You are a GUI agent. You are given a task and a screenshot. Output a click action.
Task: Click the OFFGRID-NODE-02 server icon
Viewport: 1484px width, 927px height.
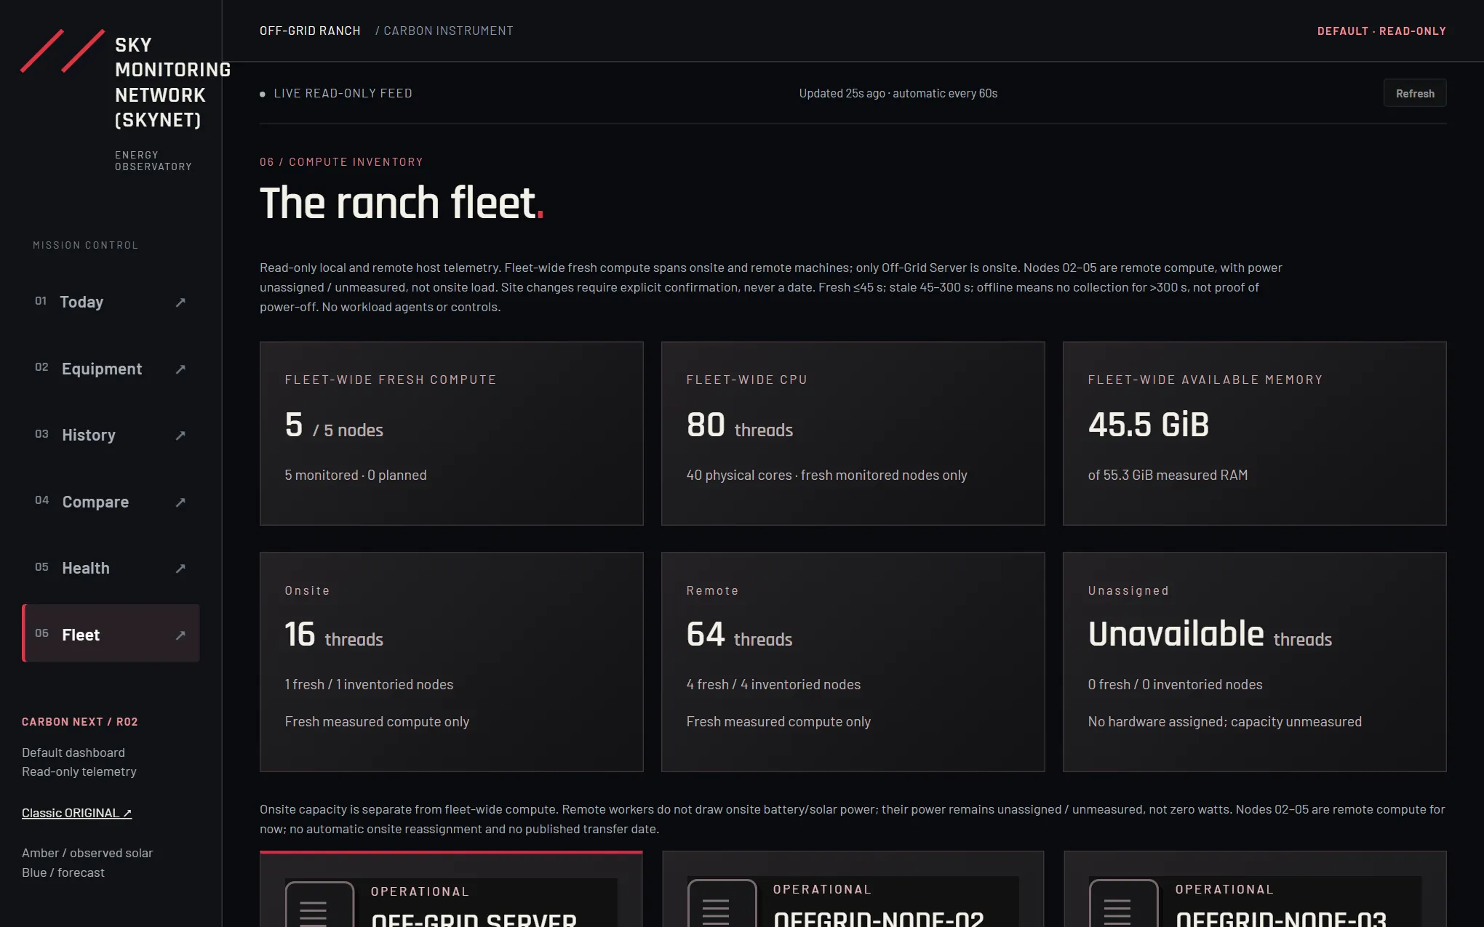[x=722, y=903]
